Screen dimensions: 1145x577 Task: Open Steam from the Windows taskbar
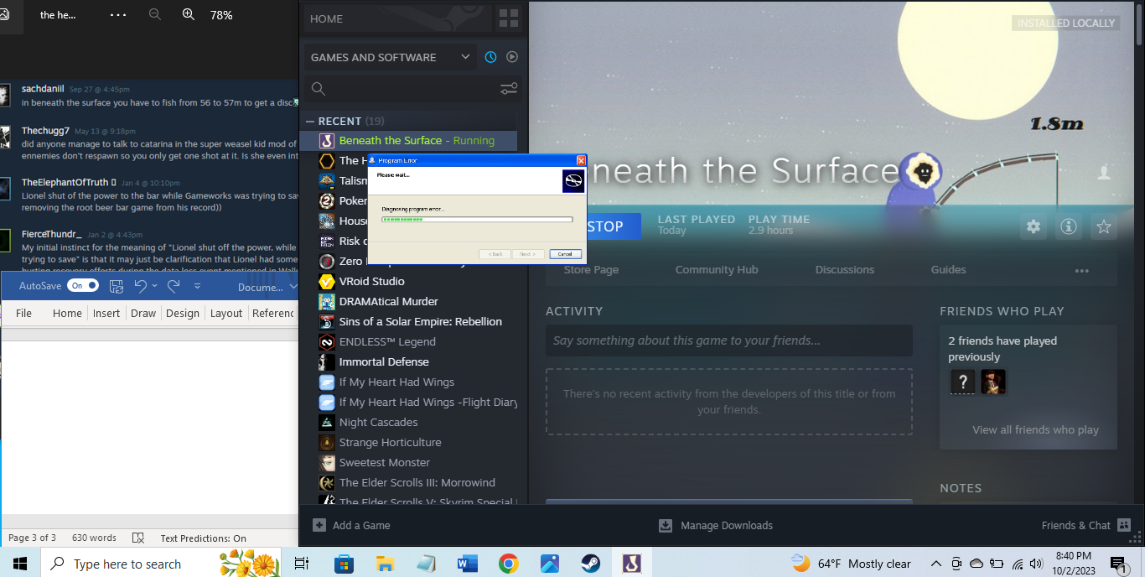click(589, 564)
